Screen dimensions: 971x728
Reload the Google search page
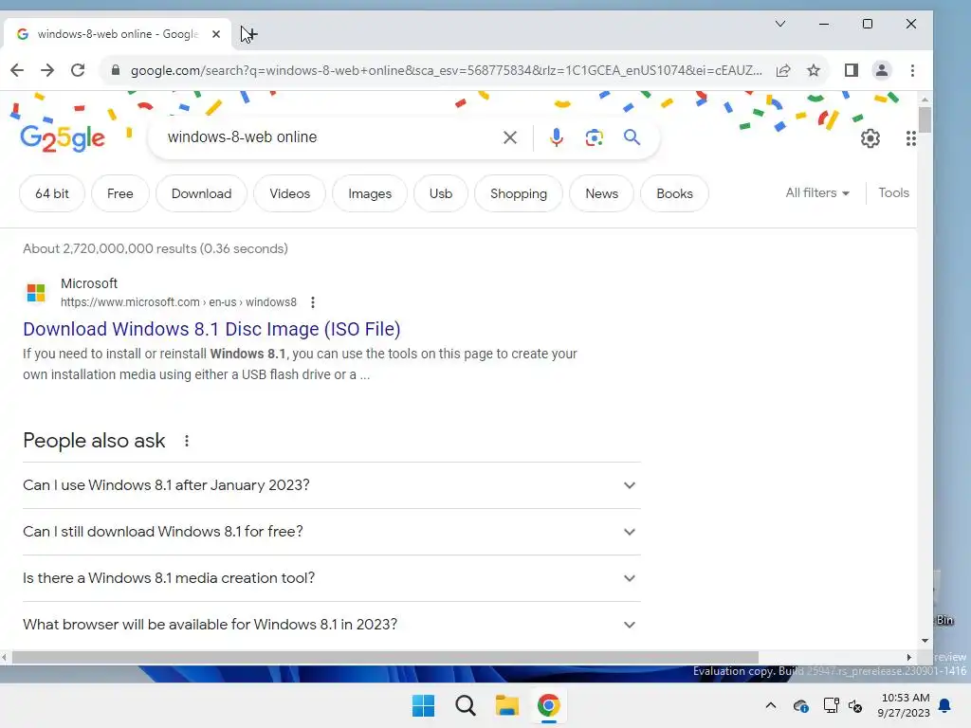click(78, 70)
